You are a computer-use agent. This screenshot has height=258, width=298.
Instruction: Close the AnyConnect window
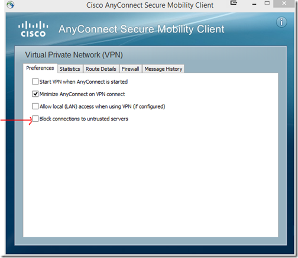[284, 4]
